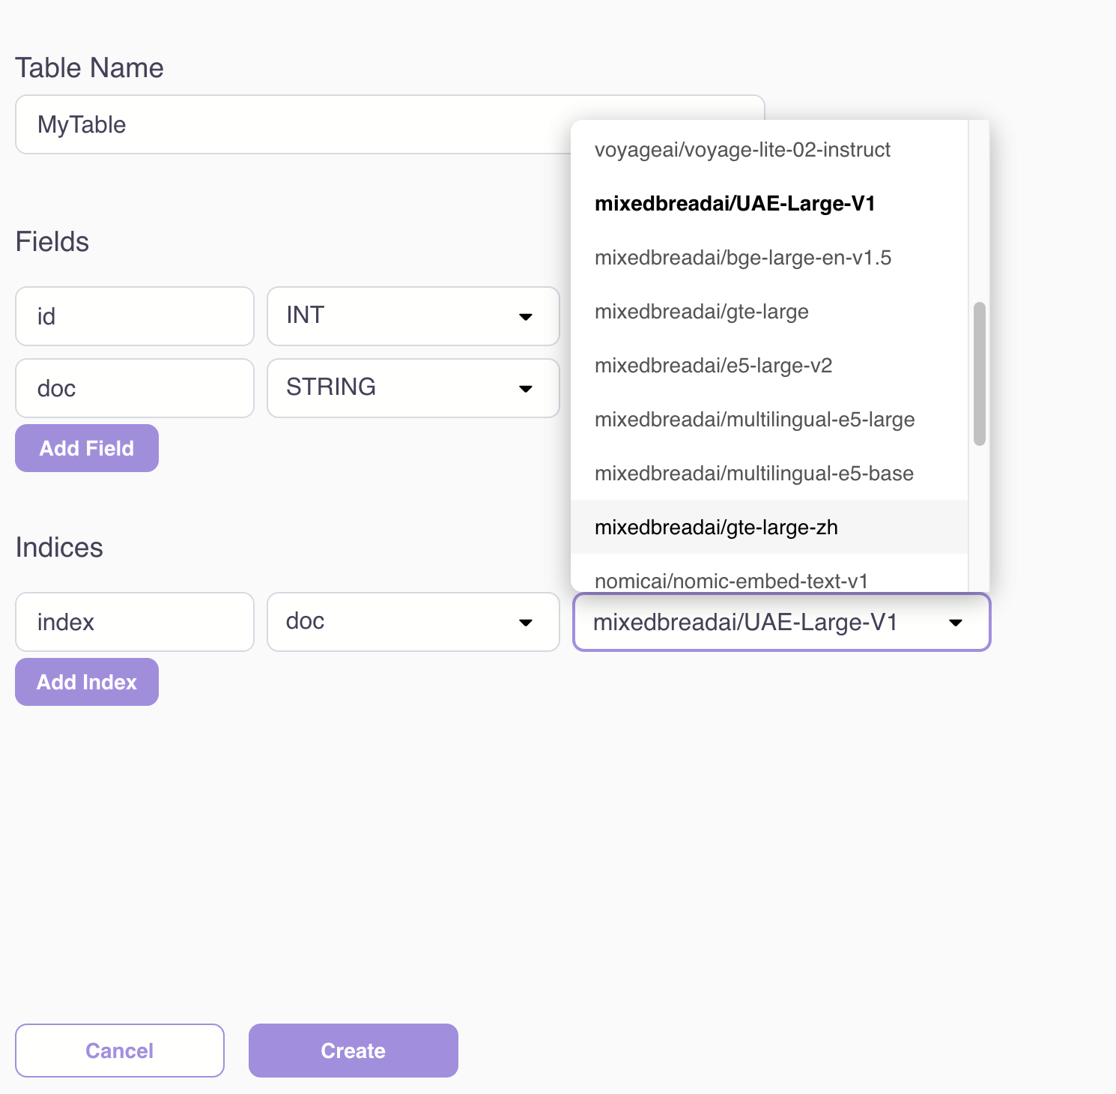Expand the STRING field type dropdown
Image resolution: width=1116 pixels, height=1094 pixels.
(x=413, y=388)
